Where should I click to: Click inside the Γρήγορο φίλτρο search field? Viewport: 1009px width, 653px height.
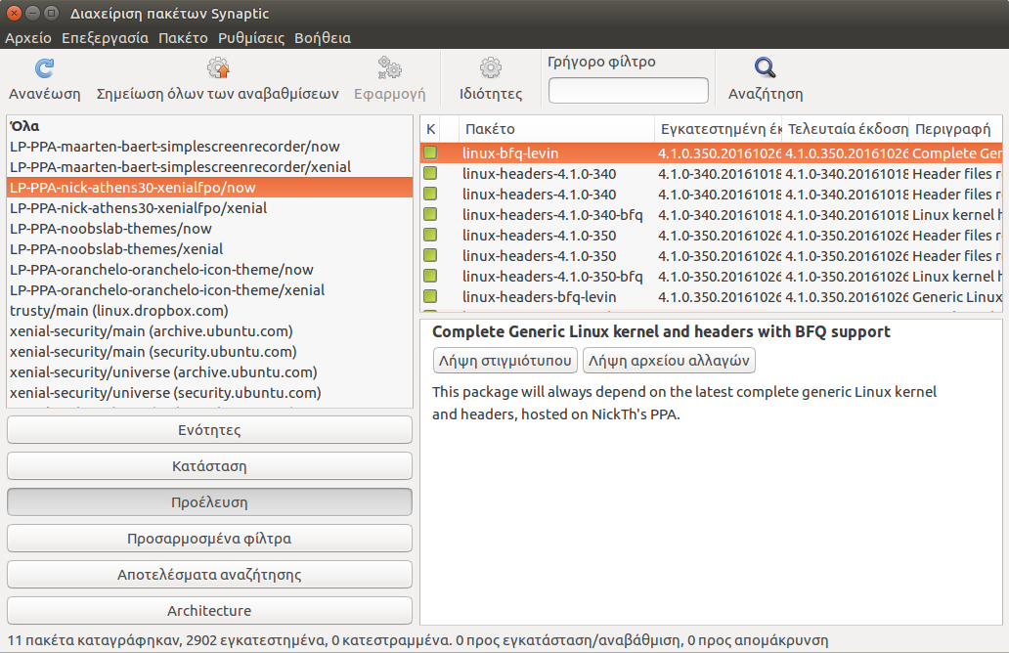[628, 91]
